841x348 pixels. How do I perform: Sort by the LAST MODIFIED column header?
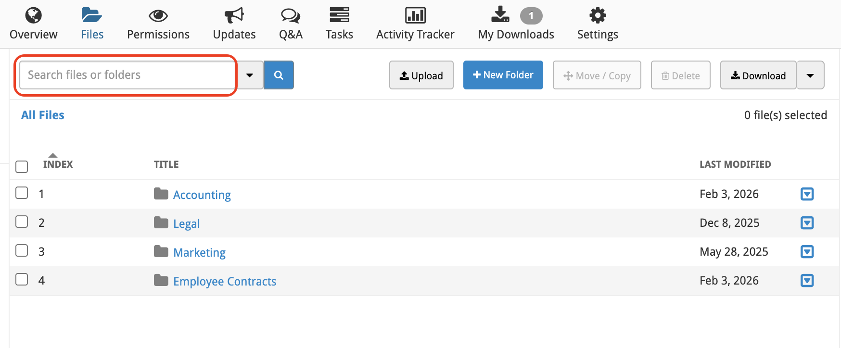pyautogui.click(x=735, y=164)
